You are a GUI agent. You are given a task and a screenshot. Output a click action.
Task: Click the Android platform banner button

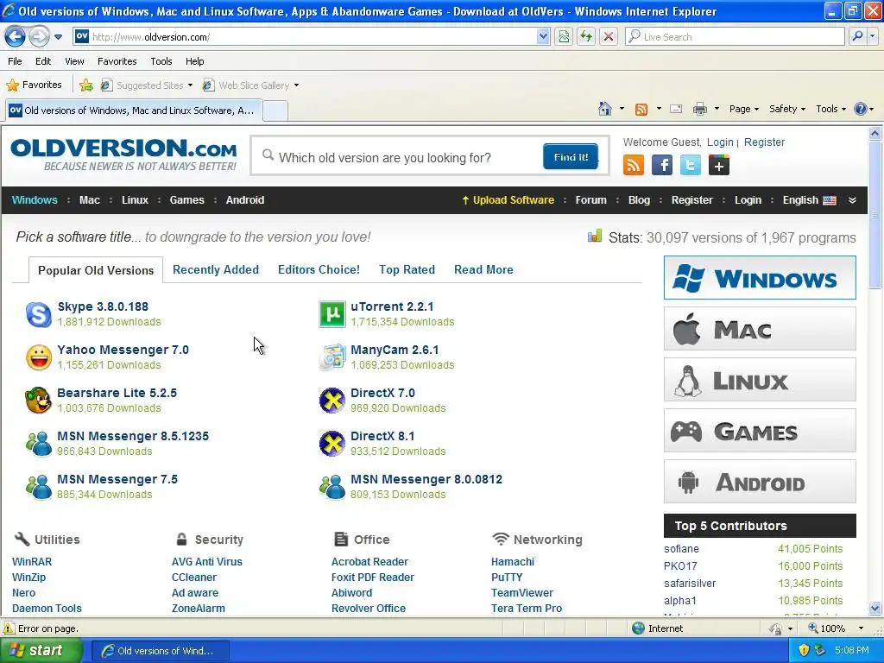[760, 482]
